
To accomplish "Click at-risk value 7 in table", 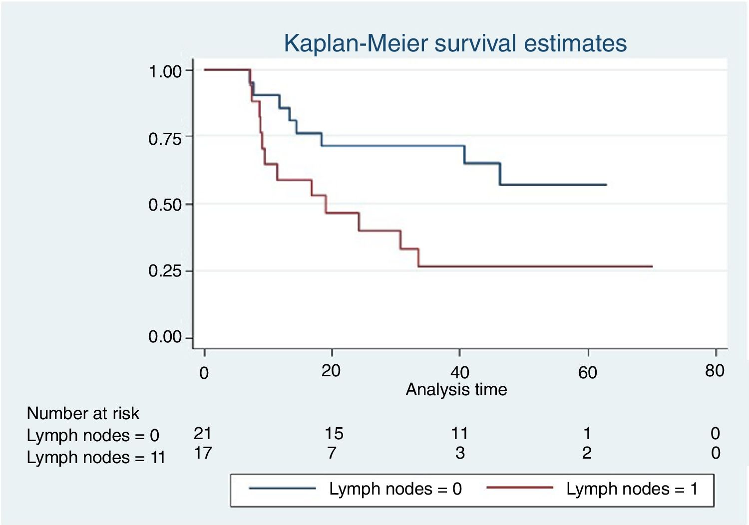I will click(x=332, y=453).
